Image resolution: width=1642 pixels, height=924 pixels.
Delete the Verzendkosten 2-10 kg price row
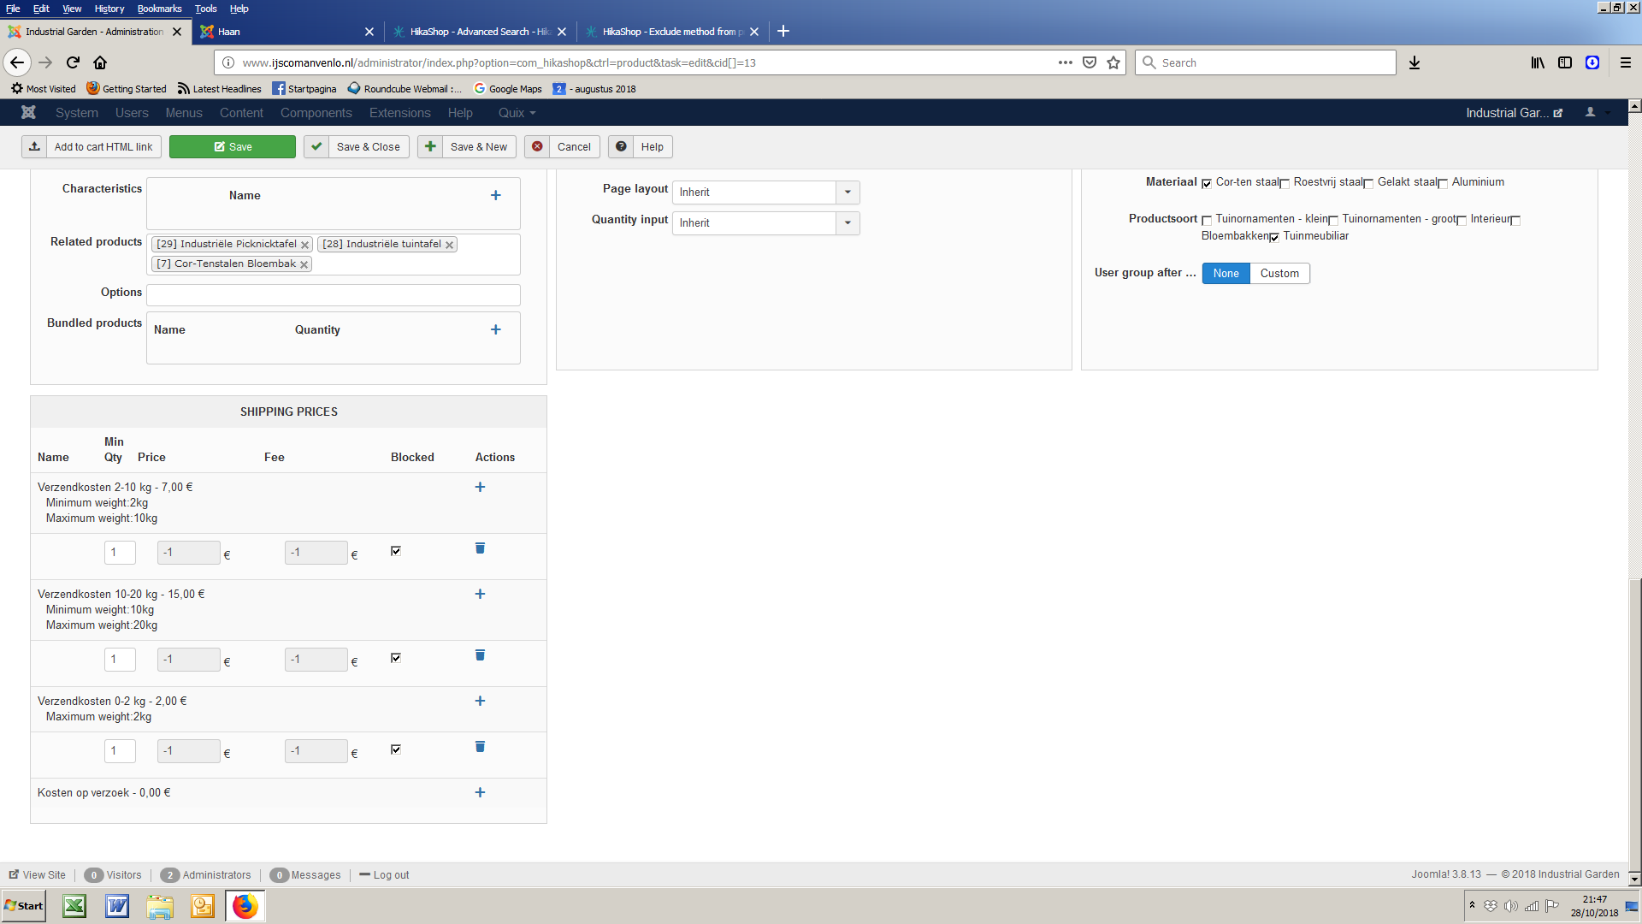(480, 548)
